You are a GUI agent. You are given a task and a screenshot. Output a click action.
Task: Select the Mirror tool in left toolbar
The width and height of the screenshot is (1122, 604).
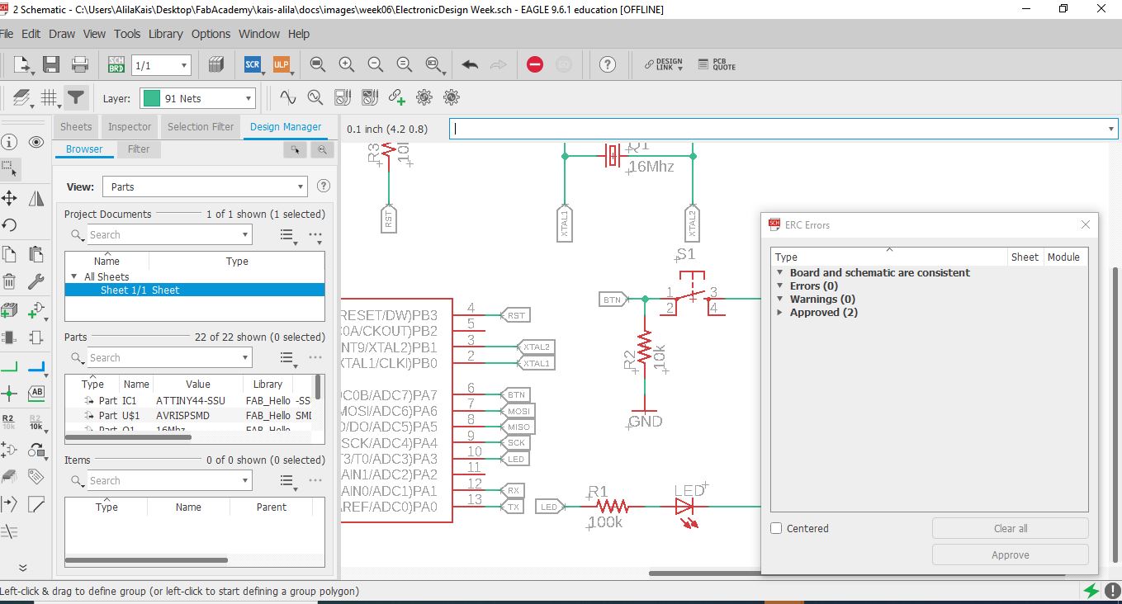point(36,198)
